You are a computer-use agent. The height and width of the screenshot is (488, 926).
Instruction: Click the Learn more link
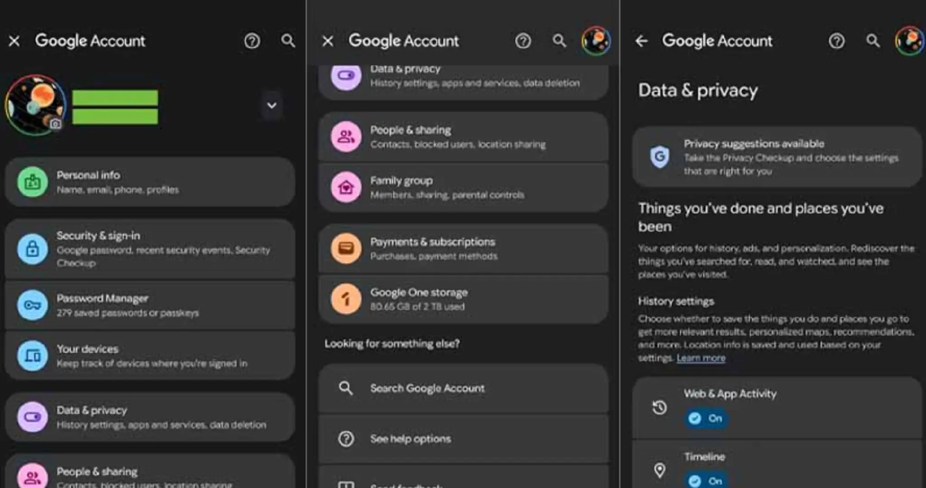pos(701,358)
